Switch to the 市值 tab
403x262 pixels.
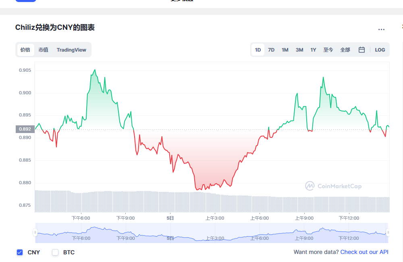click(43, 50)
